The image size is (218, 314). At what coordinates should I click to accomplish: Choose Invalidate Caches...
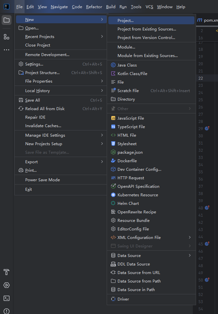point(61,126)
